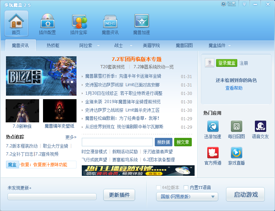Switch to the 热娇躯 tab

53,45
